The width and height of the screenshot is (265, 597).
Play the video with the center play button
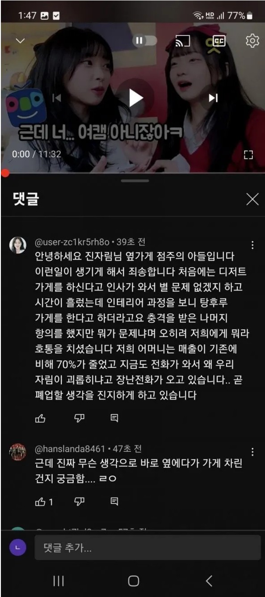coord(136,98)
